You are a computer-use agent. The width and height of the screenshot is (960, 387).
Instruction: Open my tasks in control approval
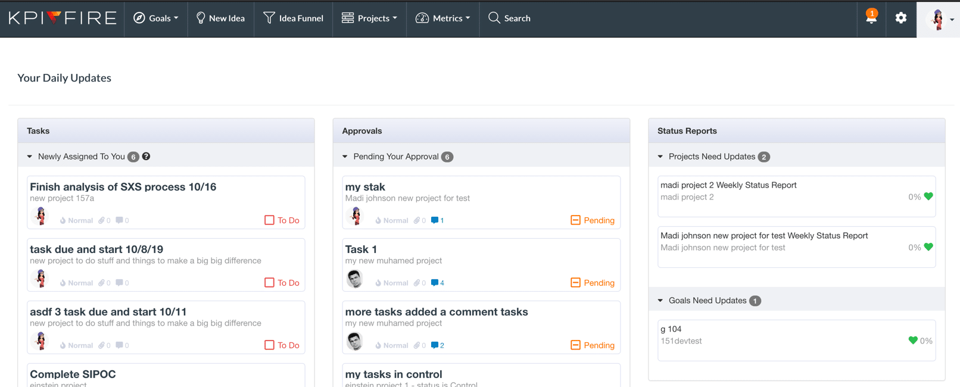pyautogui.click(x=394, y=374)
